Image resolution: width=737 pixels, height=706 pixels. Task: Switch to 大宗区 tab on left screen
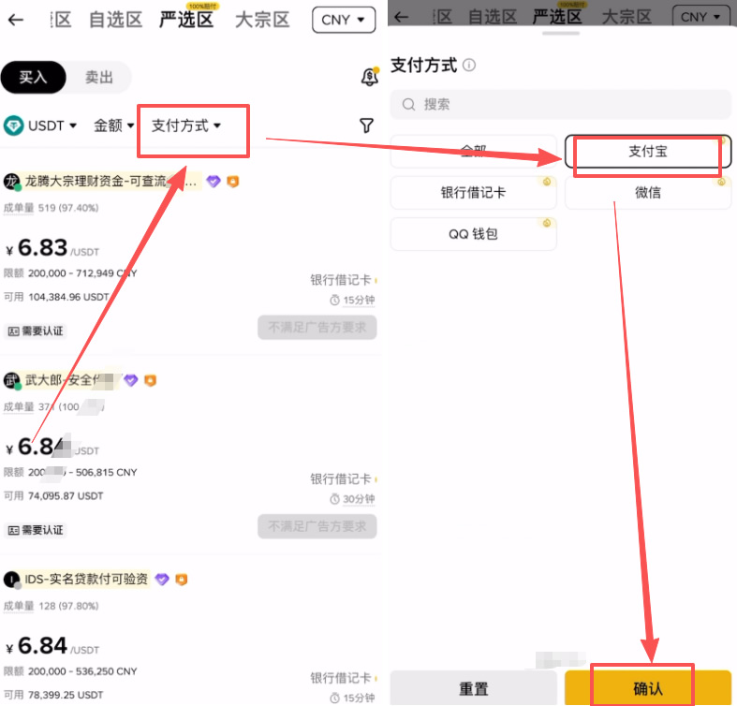point(261,20)
